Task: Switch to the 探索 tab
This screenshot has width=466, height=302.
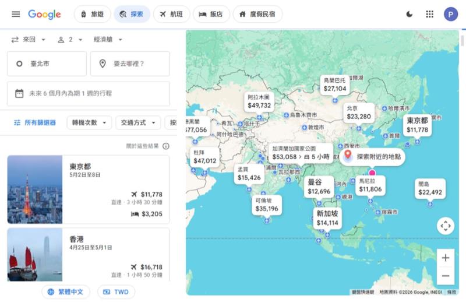Action: [x=132, y=14]
